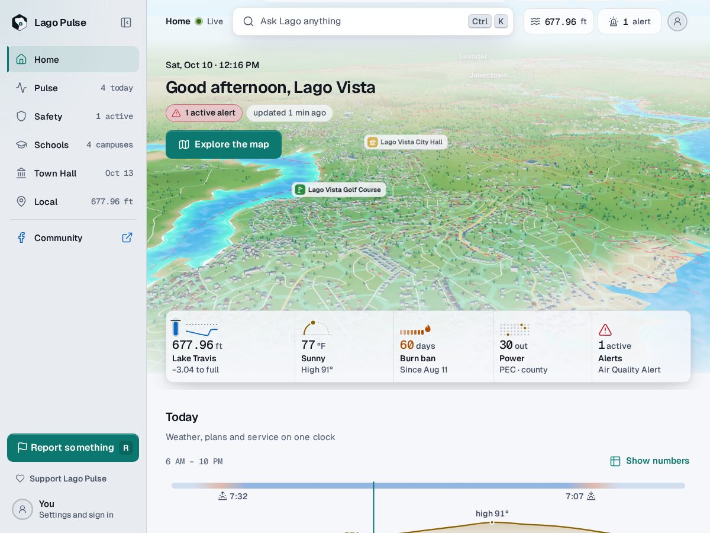The height and width of the screenshot is (533, 710).
Task: Open the Safety section
Action: click(73, 116)
